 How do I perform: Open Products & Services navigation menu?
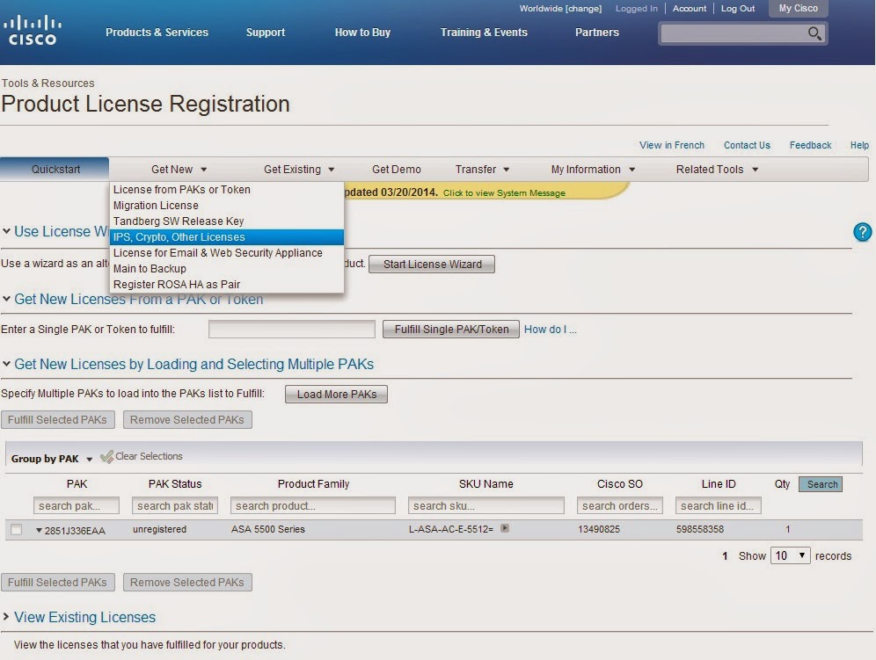pos(157,33)
